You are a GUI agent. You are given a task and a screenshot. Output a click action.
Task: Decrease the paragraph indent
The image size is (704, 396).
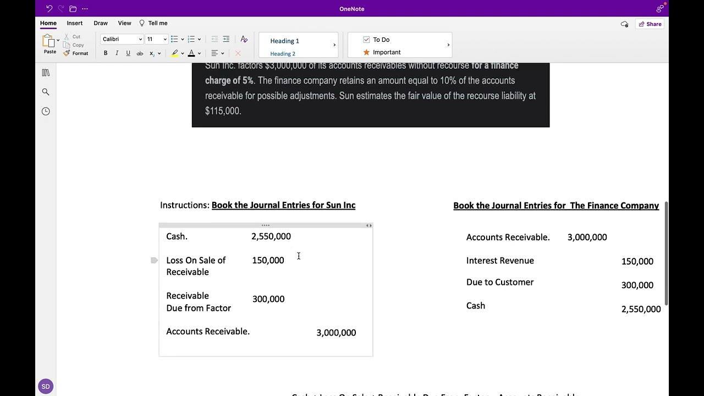coord(215,39)
